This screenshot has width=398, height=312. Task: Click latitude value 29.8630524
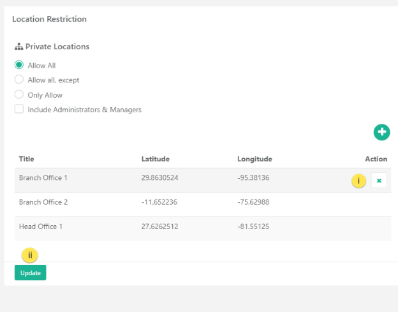tap(159, 177)
